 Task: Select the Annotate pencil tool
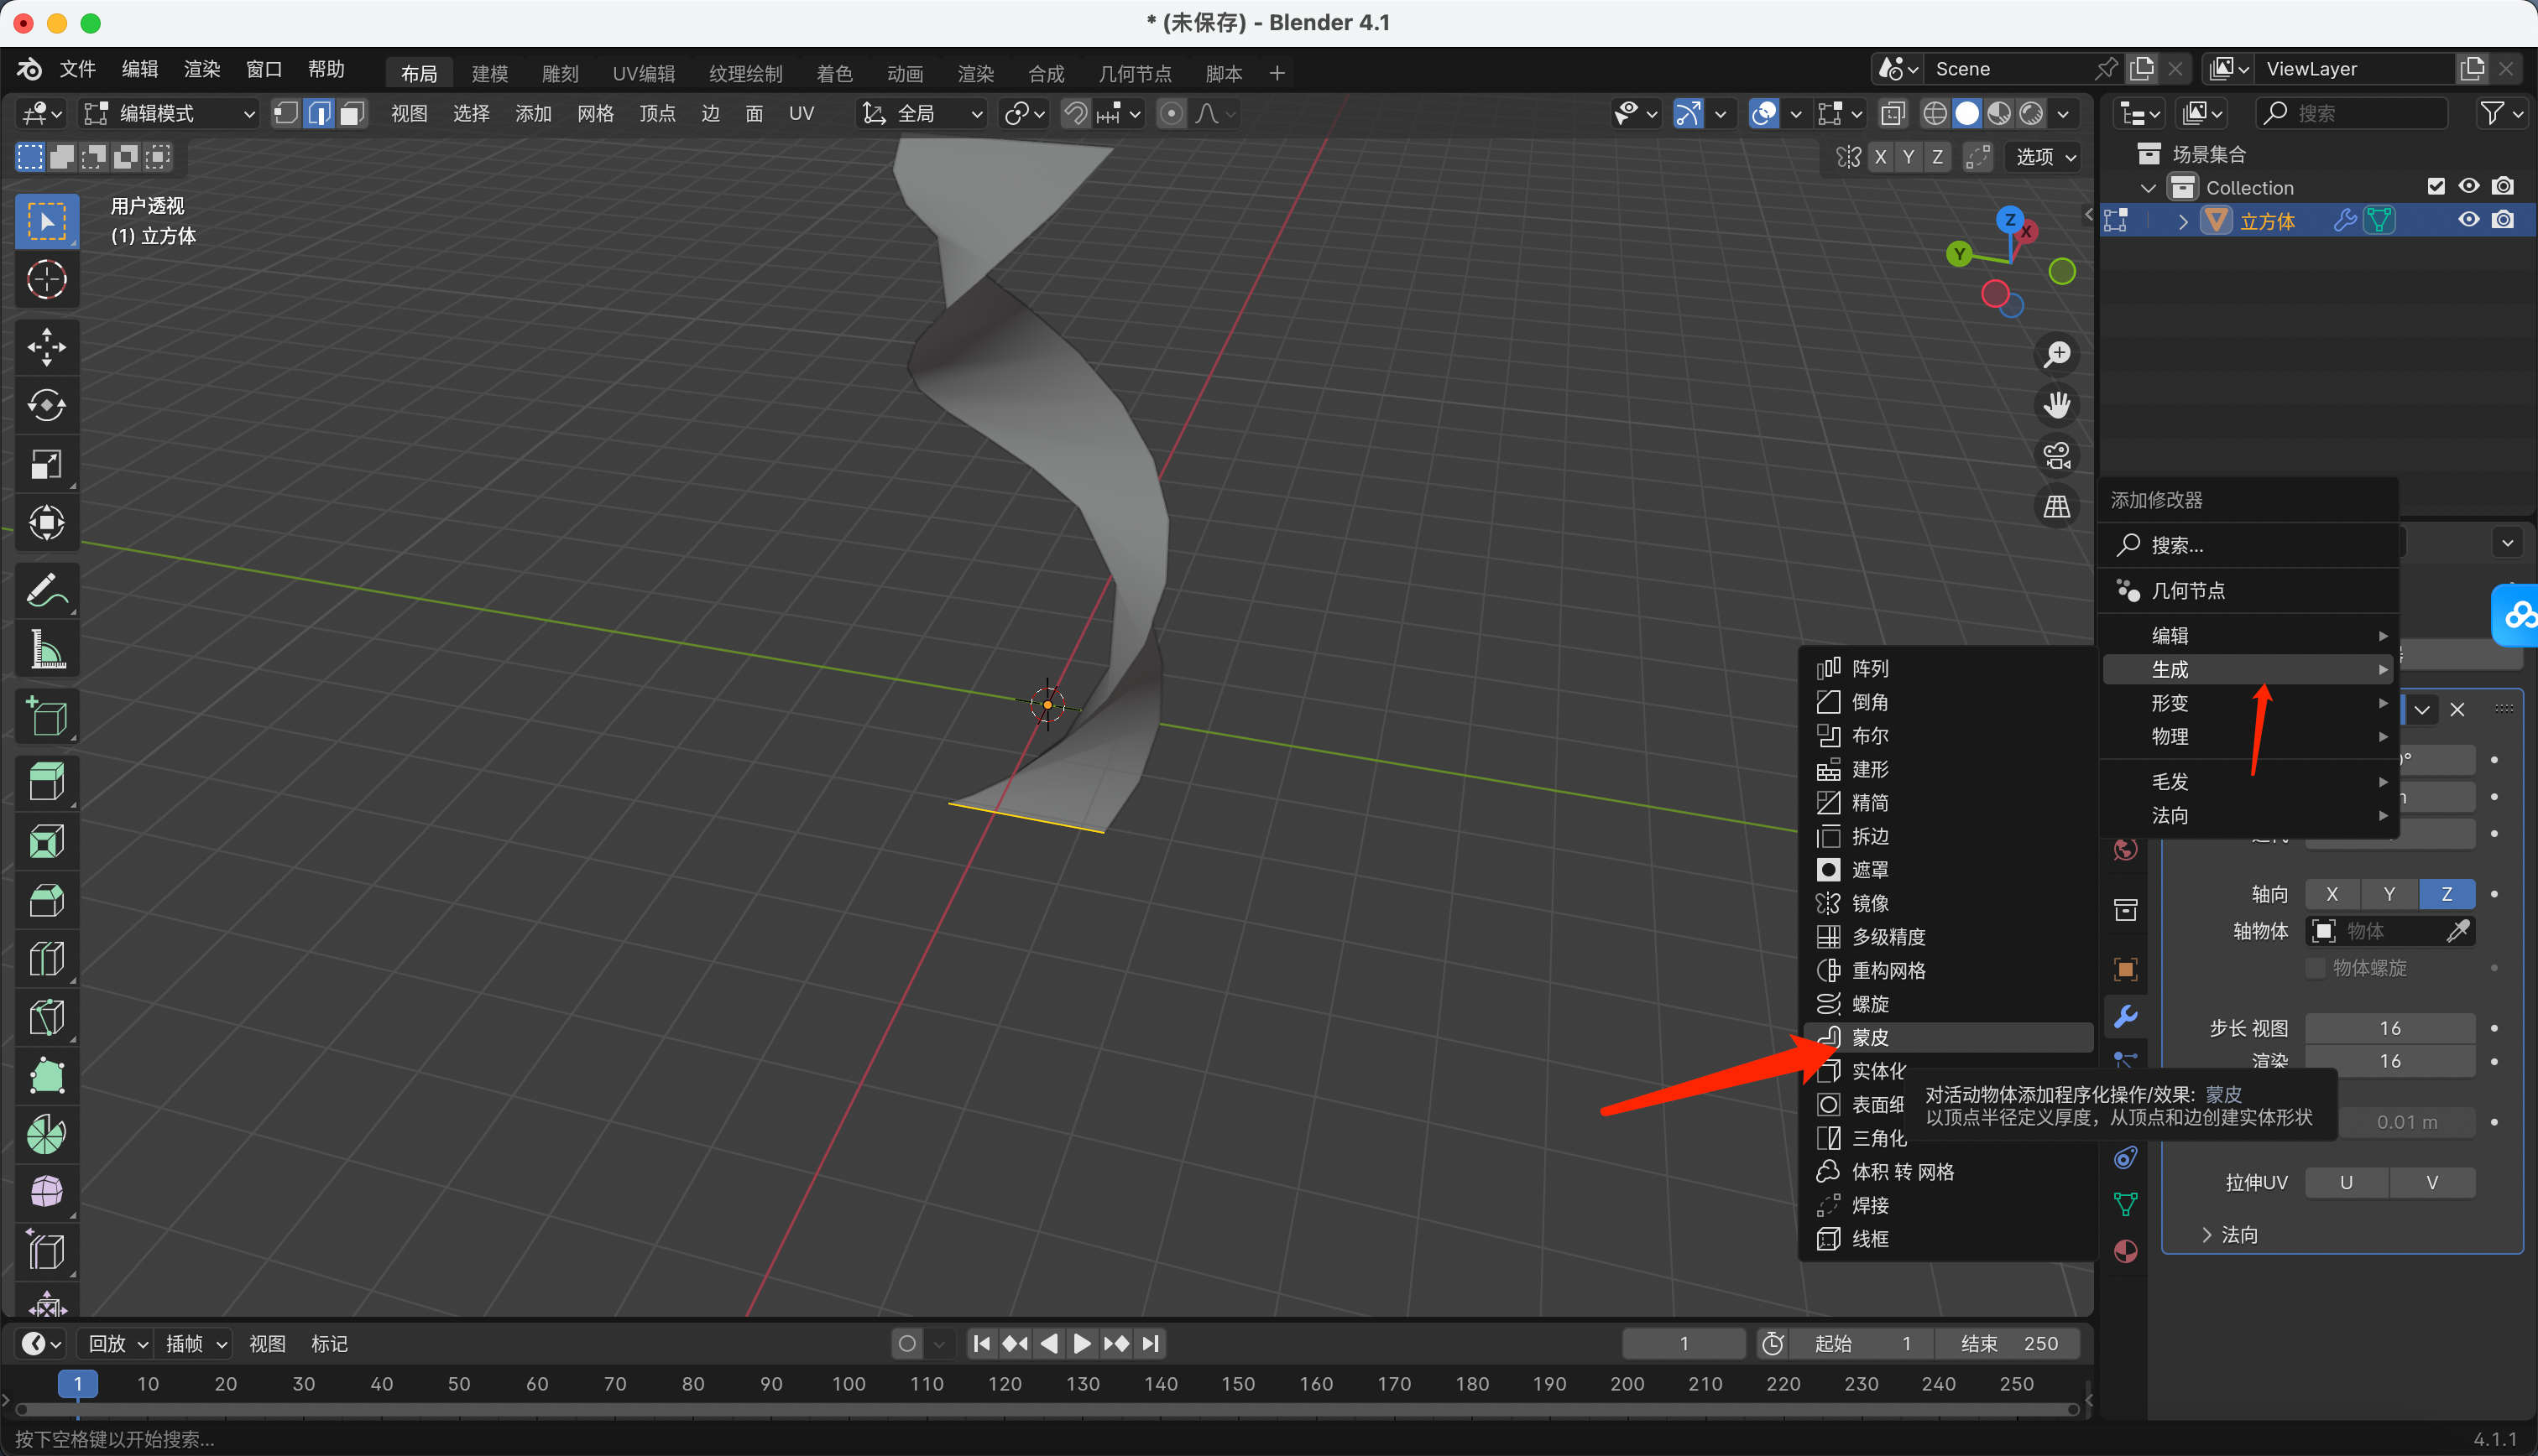(46, 591)
